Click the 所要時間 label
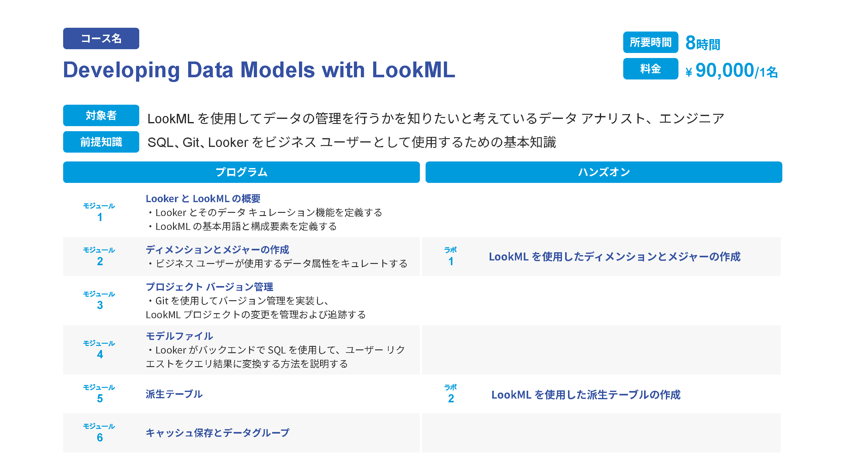 click(x=650, y=43)
